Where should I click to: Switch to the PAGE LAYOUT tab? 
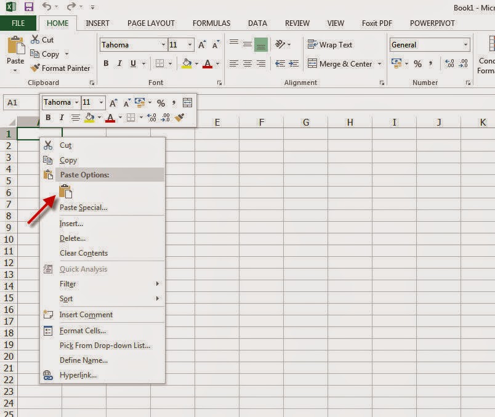(x=151, y=23)
